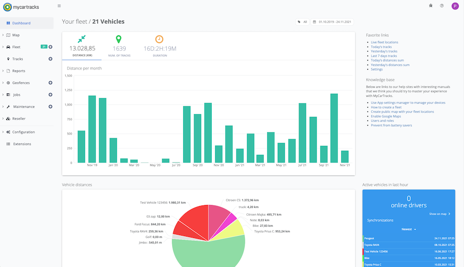
Task: Click the Configuration gears icon
Action: click(8, 132)
